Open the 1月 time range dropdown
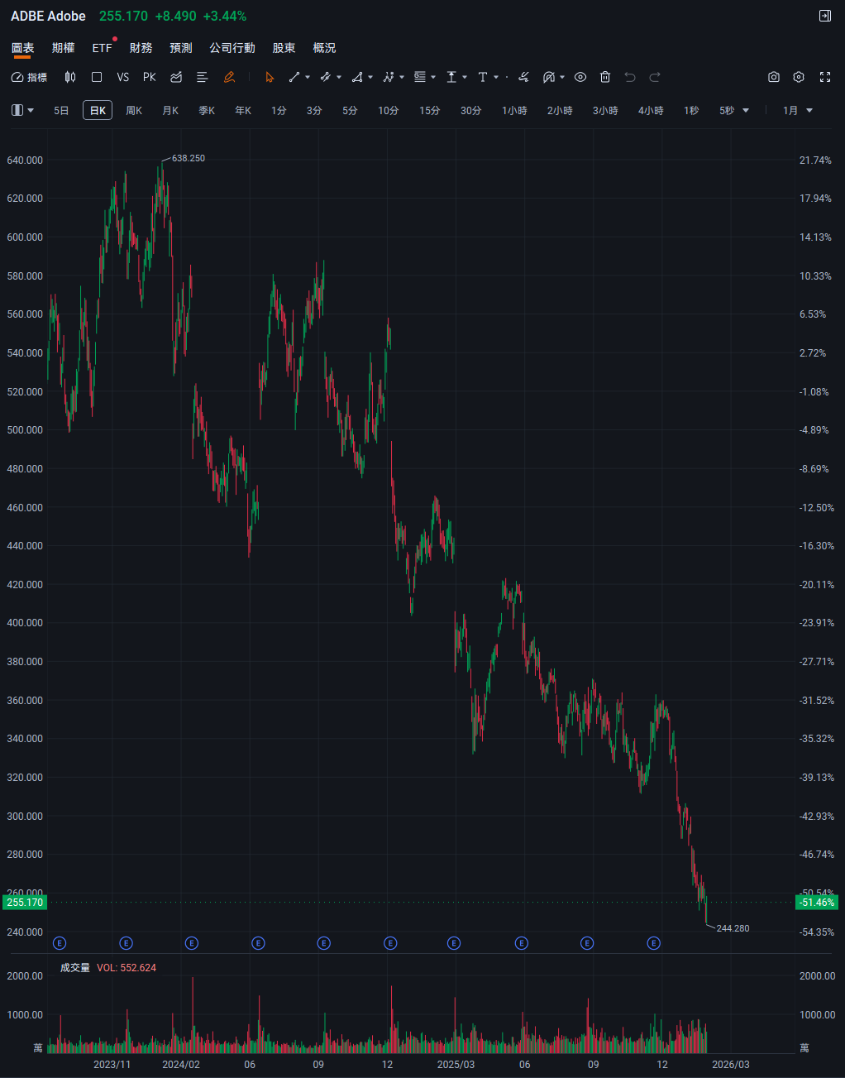 click(798, 110)
